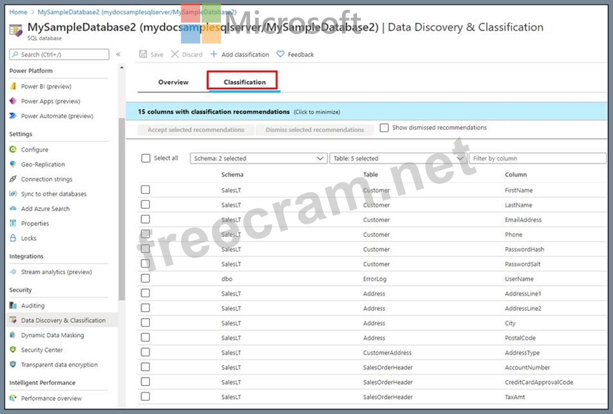Click the MySampleDatabase2 breadcrumb link
This screenshot has width=613, height=414.
pos(137,12)
